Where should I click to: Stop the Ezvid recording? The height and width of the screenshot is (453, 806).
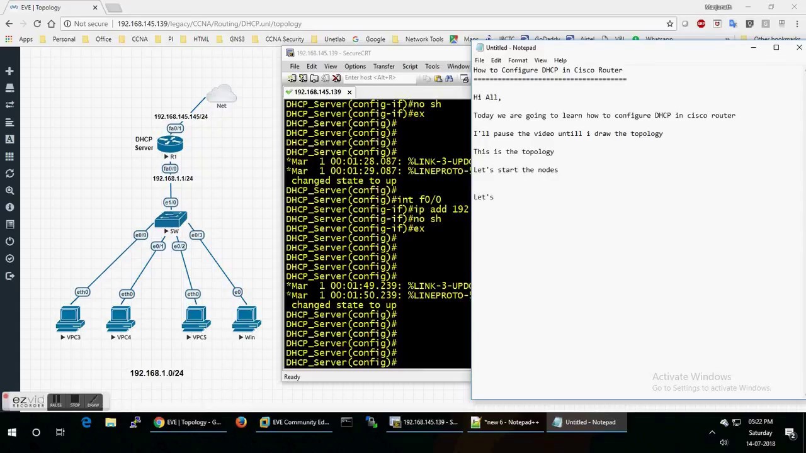pyautogui.click(x=75, y=401)
